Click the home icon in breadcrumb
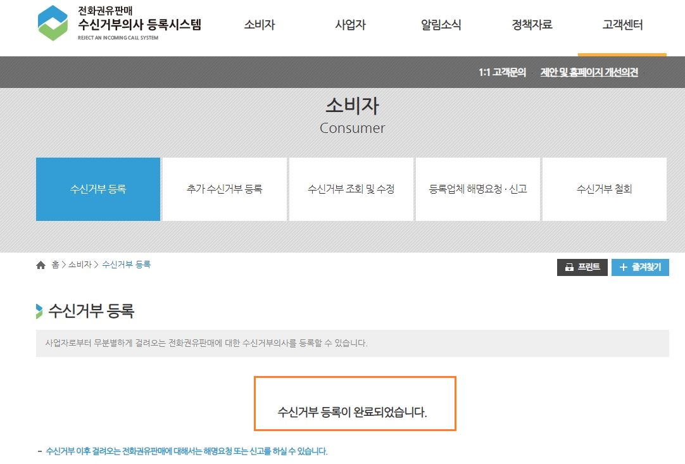The image size is (685, 464). [41, 265]
